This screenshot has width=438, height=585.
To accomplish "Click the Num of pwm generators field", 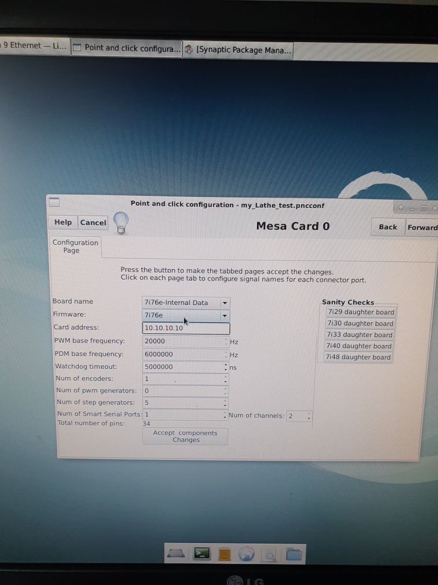I will 185,391.
